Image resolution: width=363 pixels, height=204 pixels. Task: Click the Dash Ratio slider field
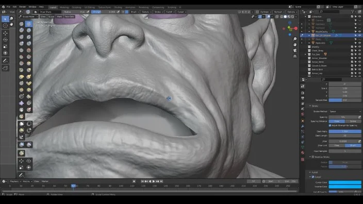[x=345, y=131]
